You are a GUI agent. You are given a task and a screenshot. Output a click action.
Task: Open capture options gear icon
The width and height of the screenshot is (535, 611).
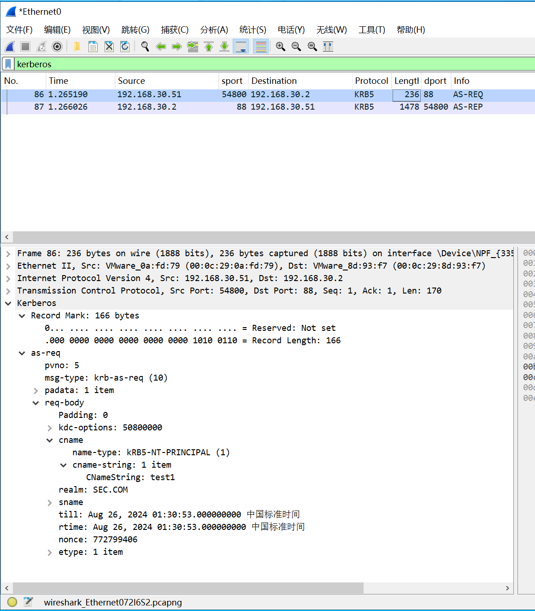[57, 47]
